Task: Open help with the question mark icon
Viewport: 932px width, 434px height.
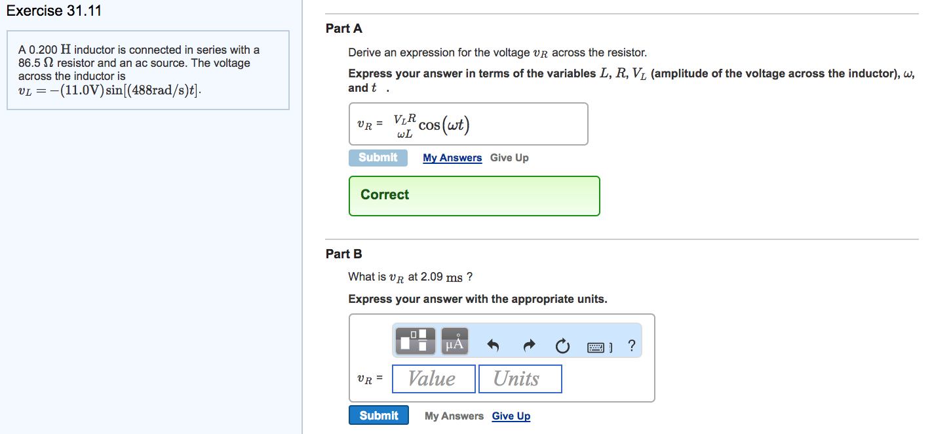Action: point(631,345)
